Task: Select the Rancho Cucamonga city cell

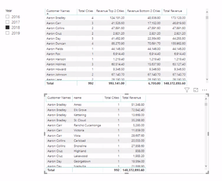Action: (87, 125)
